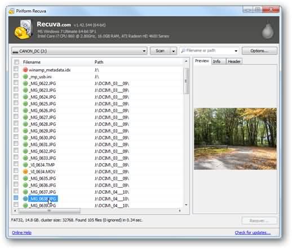The width and height of the screenshot is (292, 249).
Task: Select the file _MG_0624.JPG
Action: (43, 97)
